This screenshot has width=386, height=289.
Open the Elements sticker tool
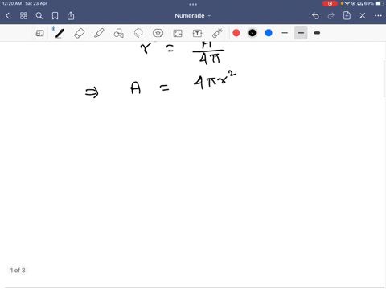coord(158,33)
